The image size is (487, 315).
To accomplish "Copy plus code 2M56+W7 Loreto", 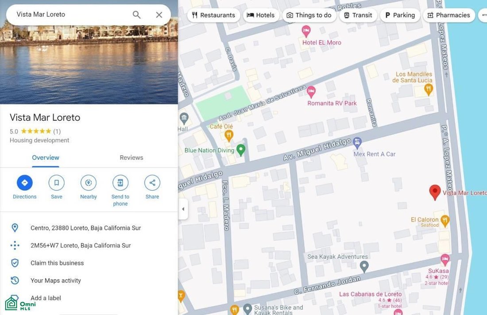I will (81, 246).
